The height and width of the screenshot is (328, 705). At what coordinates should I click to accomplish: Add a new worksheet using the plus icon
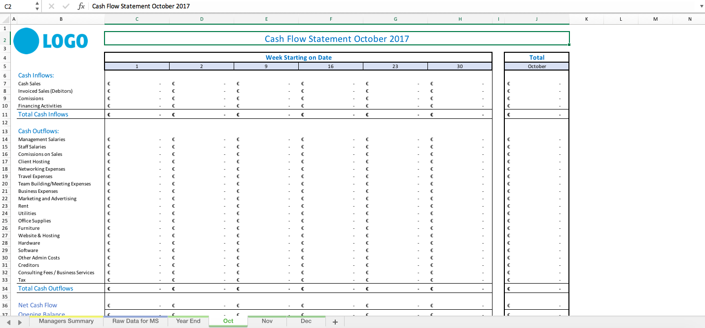click(335, 321)
